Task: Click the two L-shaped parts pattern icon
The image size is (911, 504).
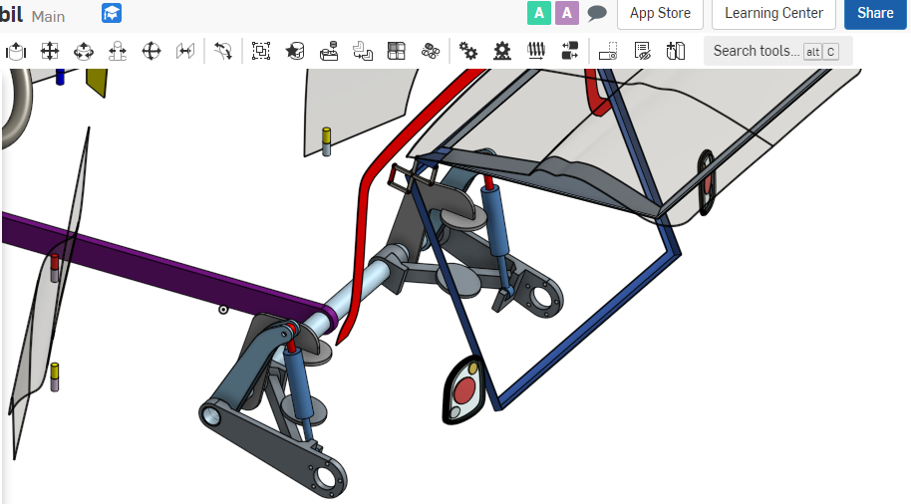Action: (x=363, y=51)
